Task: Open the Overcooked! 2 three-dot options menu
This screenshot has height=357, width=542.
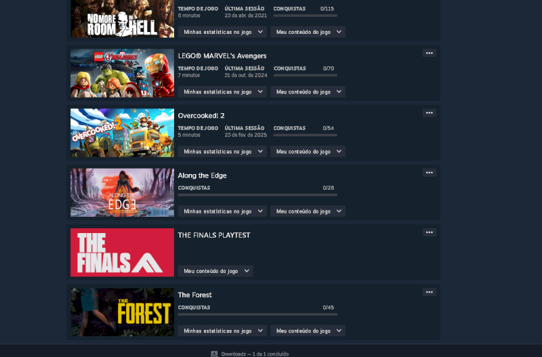Action: coord(430,113)
